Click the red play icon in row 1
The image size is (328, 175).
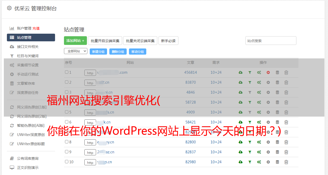point(268,72)
